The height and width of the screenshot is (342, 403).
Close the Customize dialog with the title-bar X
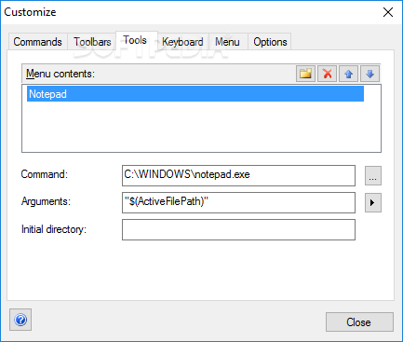coord(388,12)
